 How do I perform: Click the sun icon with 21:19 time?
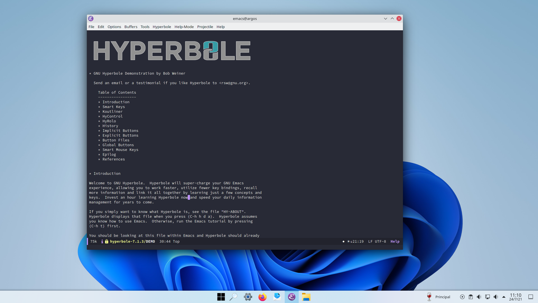(355, 242)
